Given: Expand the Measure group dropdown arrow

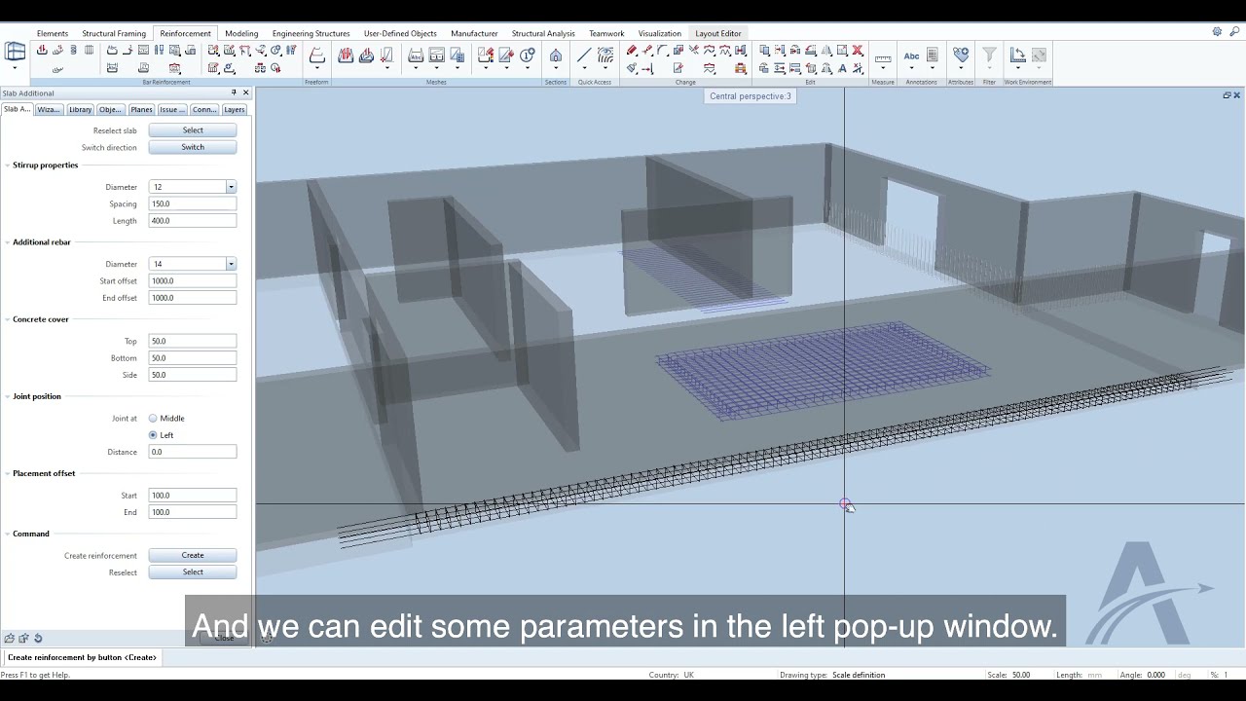Looking at the screenshot, I should tap(883, 69).
